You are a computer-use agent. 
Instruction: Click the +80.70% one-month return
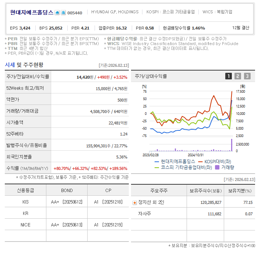tap(62, 169)
